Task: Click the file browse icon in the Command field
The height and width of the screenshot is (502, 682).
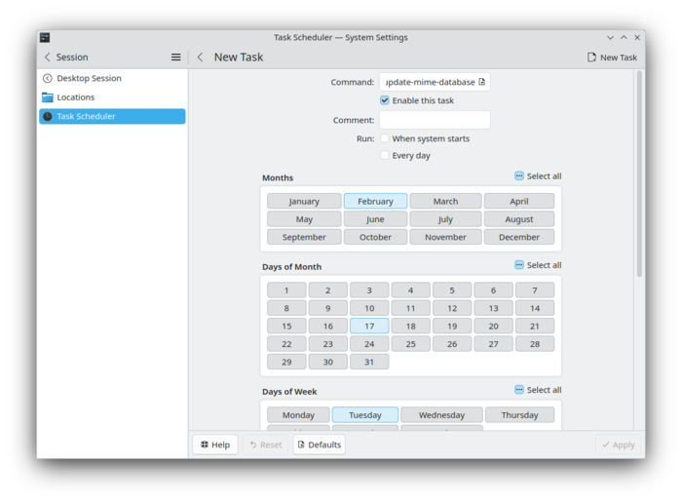Action: click(481, 82)
